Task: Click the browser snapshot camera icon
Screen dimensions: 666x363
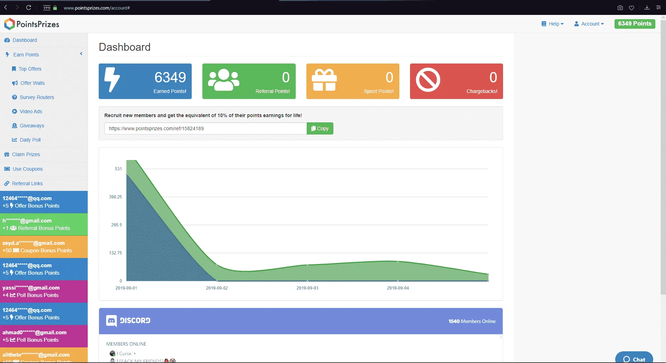Action: [620, 7]
